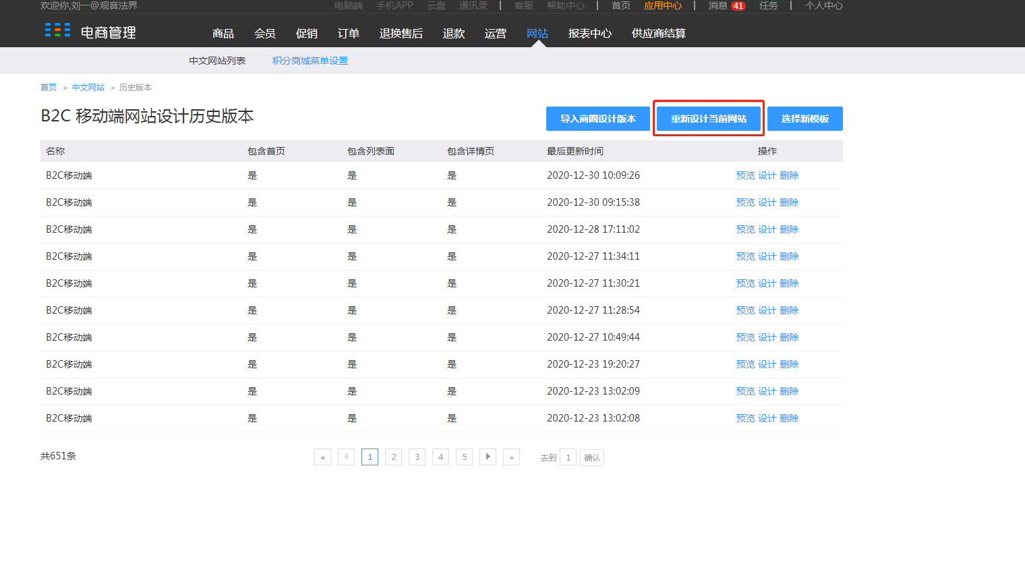Design the 2020-12-27 11:28:54 version
This screenshot has height=576, width=1025.
(x=767, y=310)
